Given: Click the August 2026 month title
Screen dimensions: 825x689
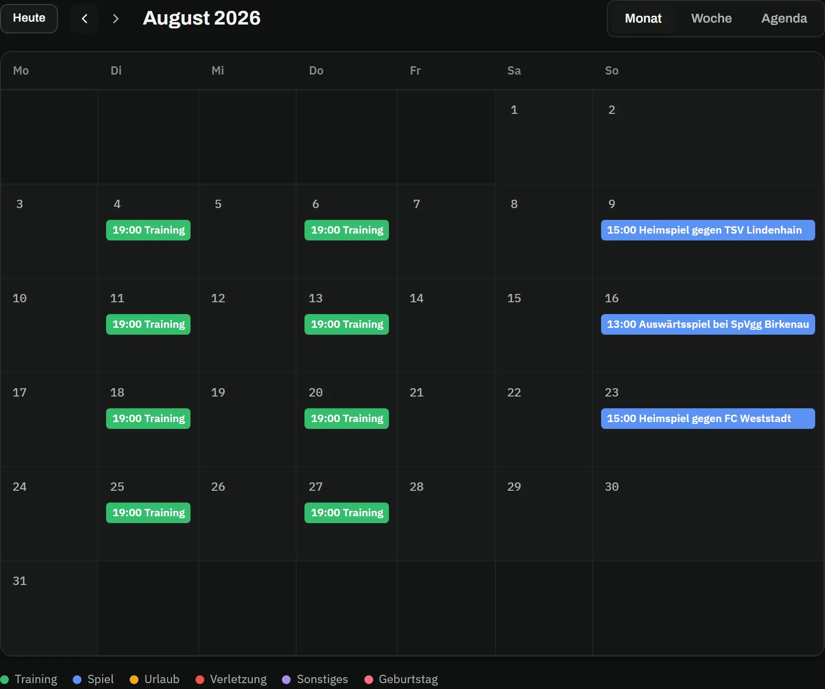Looking at the screenshot, I should (x=201, y=18).
